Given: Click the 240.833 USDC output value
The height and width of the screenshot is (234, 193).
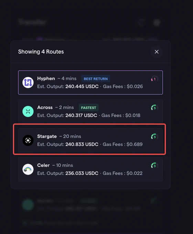Looking at the screenshot, I should pyautogui.click(x=82, y=145).
